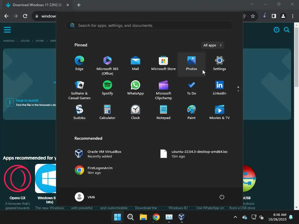Image resolution: width=299 pixels, height=224 pixels.
Task: Go to next page of pinned apps
Action: click(238, 91)
